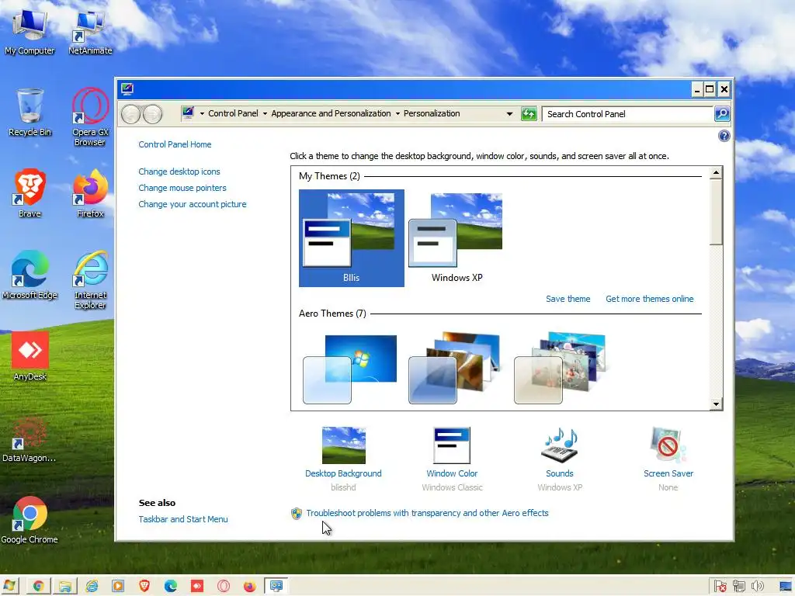Click Get more themes online
The image size is (795, 596).
(x=650, y=299)
